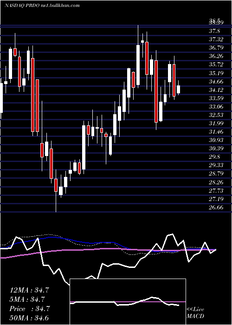Viewport: 232px width, 325px height.
Task: Click the 29.33 price axis label
Action: (x=216, y=165)
